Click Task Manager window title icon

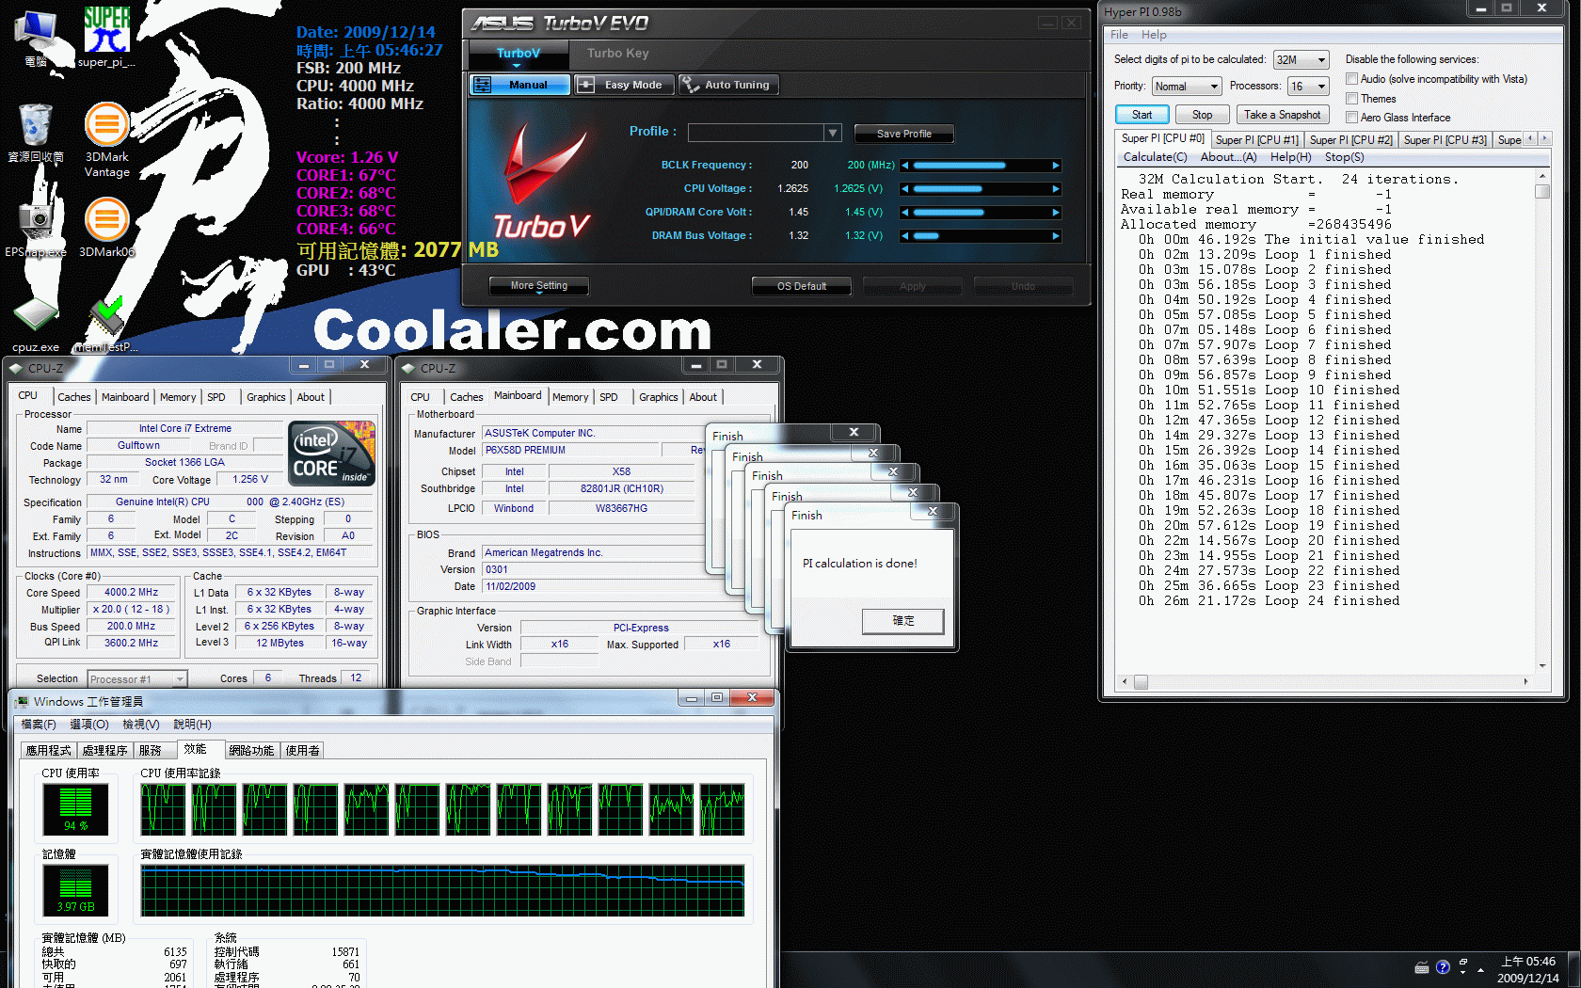point(23,702)
